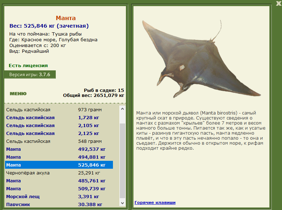Viewport: 282px width, 210px height.
Task: Select Манта 509,739 кг entry
Action: coord(59,189)
